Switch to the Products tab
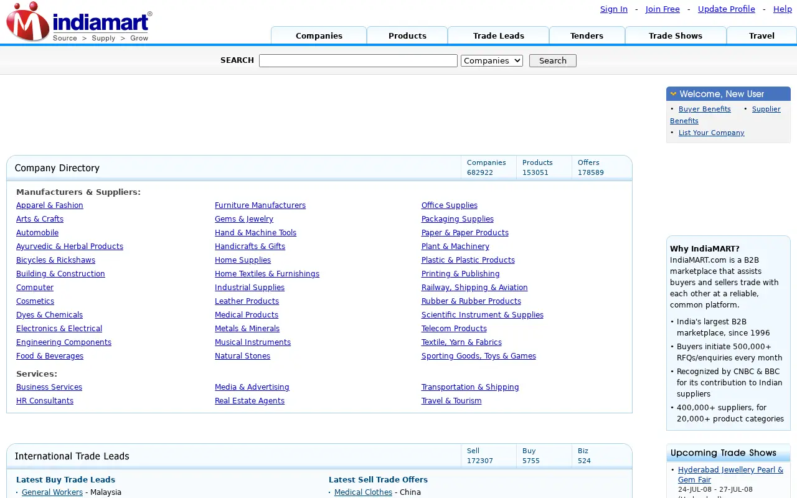This screenshot has width=797, height=498. (407, 35)
